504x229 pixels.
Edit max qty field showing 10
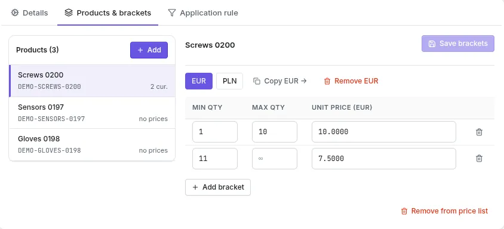pyautogui.click(x=275, y=132)
